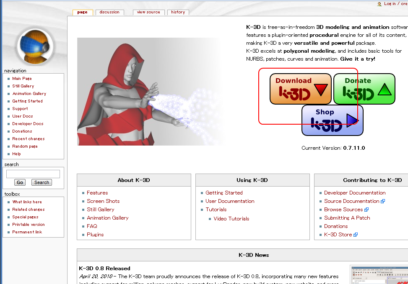Open the red hooded figure render image
408x284 pixels.
tap(150, 91)
